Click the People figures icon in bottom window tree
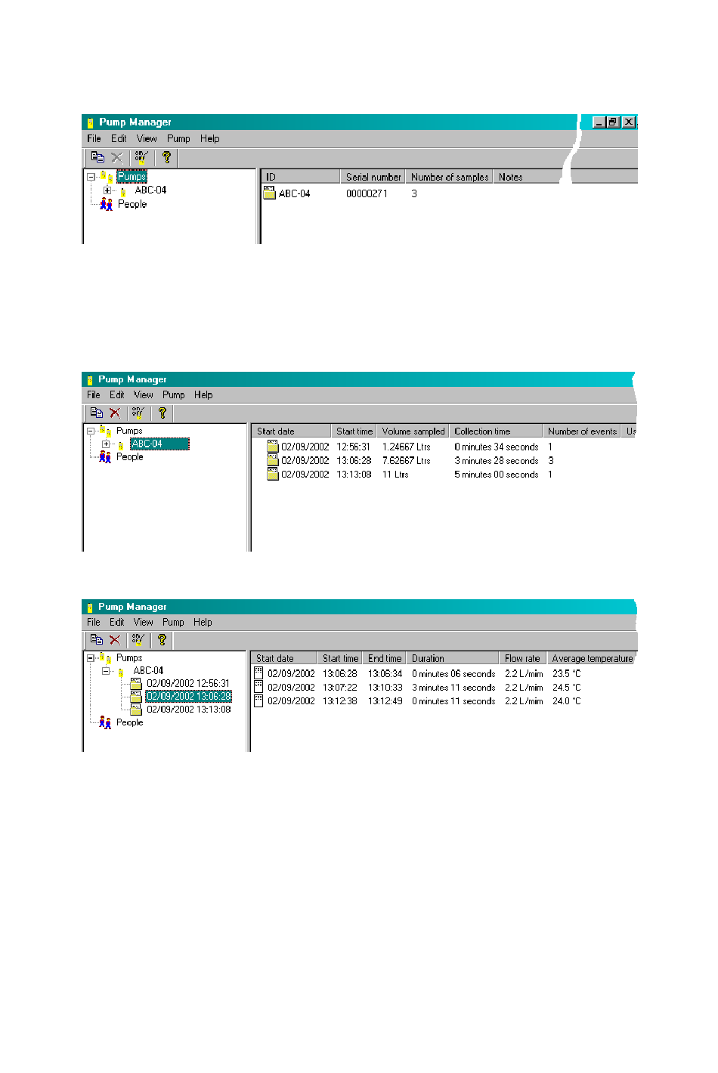Image resolution: width=718 pixels, height=1073 pixels. pyautogui.click(x=105, y=722)
